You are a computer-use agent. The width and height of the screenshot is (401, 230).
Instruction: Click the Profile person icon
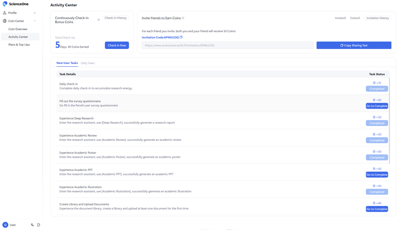[4, 13]
